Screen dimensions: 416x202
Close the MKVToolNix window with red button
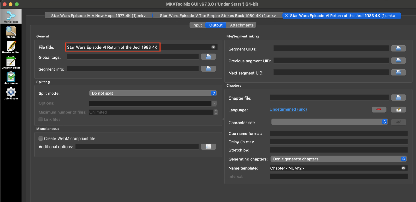5,4
